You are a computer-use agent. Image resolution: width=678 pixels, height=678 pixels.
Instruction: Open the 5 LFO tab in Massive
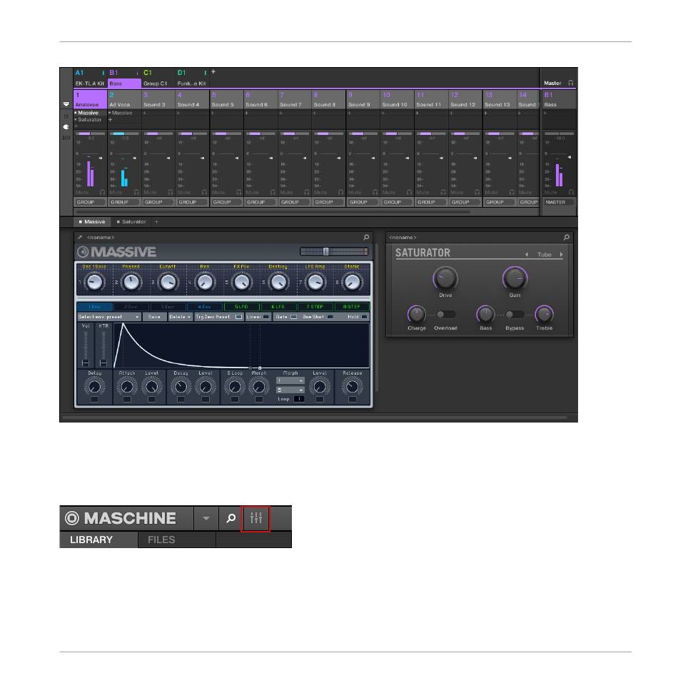tap(241, 307)
